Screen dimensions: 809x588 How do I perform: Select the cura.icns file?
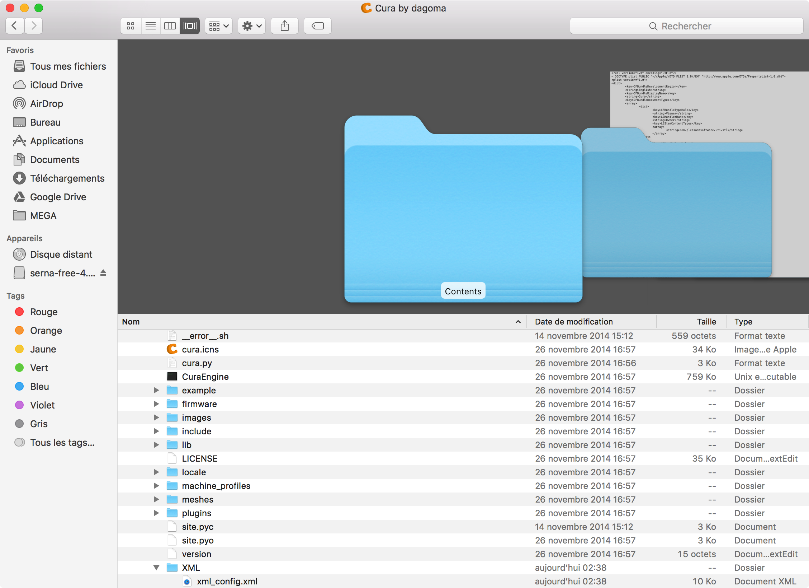200,349
